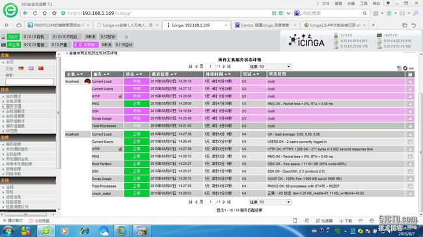Click the round refresh-pause icon above table
This screenshot has width=423, height=237.
click(x=405, y=68)
